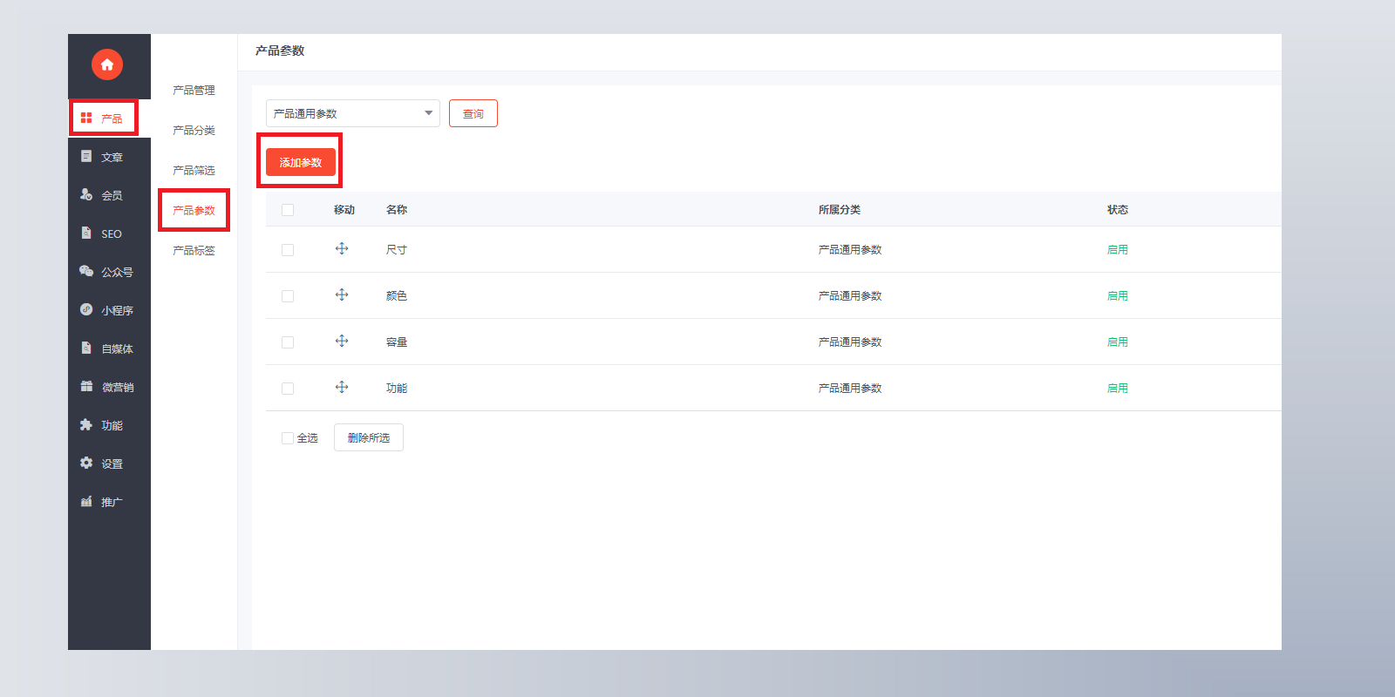1395x697 pixels.
Task: Click the 公众号 WeChat icon in sidebar
Action: coord(86,271)
